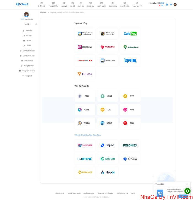Open the Binance exchange option
The width and height of the screenshot is (193, 200).
[x=85, y=172]
